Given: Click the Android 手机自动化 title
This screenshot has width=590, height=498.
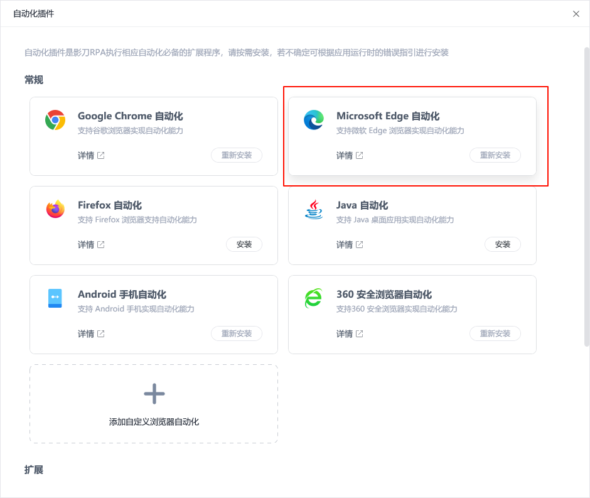Looking at the screenshot, I should (x=122, y=295).
